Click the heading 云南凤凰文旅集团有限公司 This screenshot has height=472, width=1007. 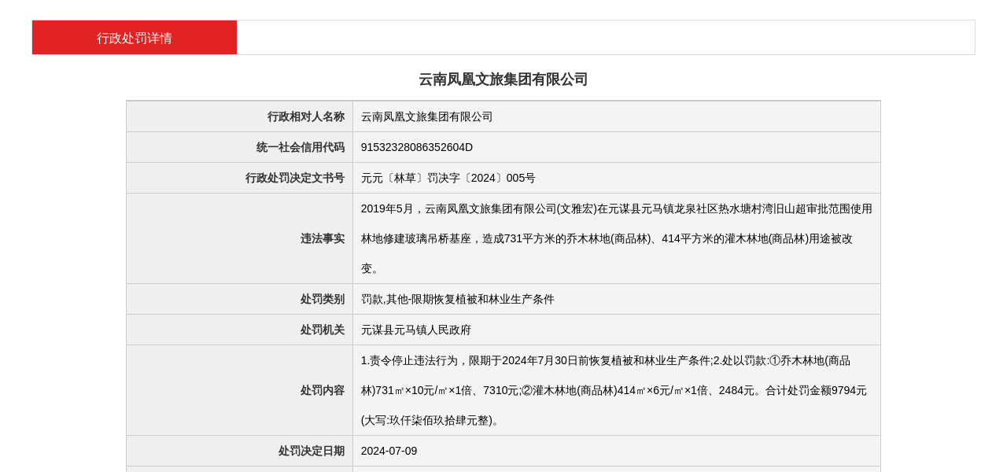[x=503, y=79]
